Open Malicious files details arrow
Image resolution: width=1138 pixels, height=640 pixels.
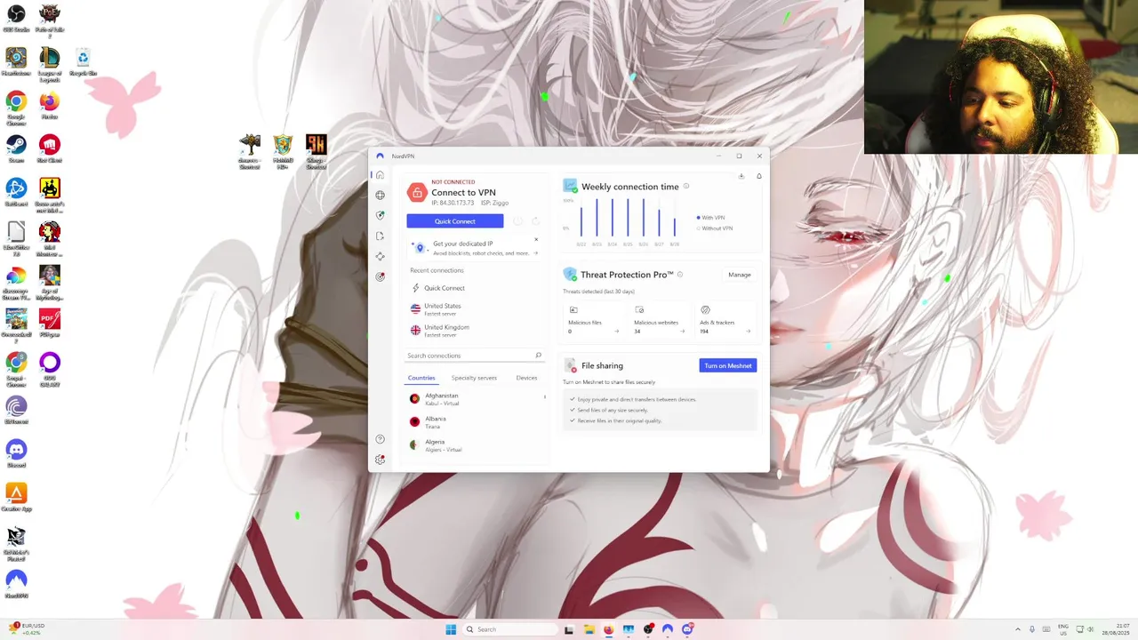[617, 332]
